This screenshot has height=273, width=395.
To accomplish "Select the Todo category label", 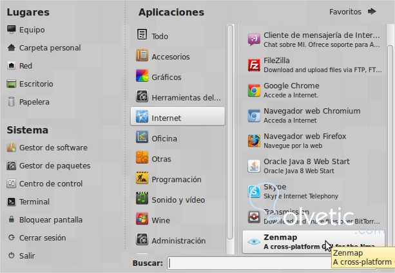I will pyautogui.click(x=160, y=36).
